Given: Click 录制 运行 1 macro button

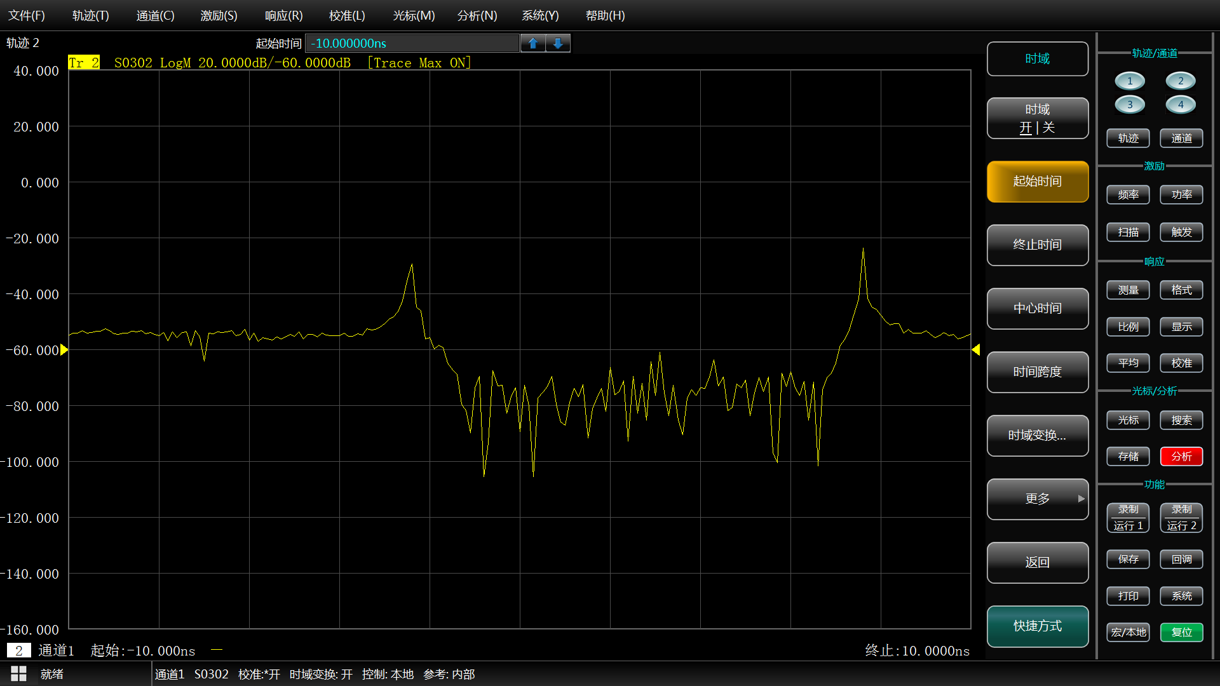Looking at the screenshot, I should [1128, 518].
